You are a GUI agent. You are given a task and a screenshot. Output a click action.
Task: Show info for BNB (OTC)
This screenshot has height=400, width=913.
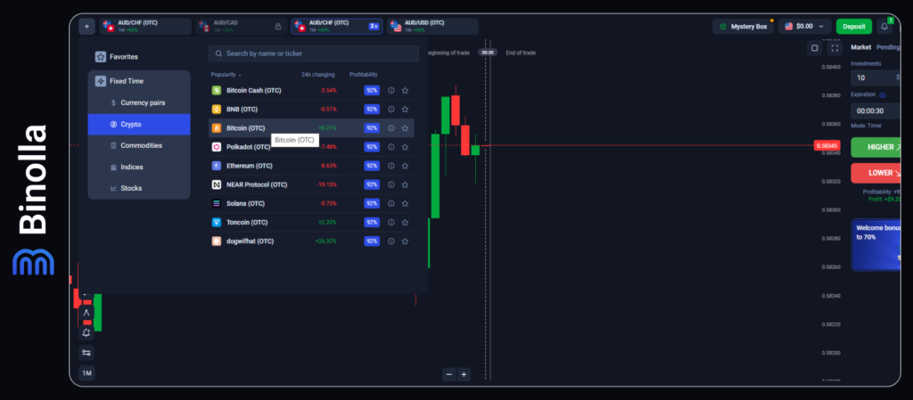point(391,110)
